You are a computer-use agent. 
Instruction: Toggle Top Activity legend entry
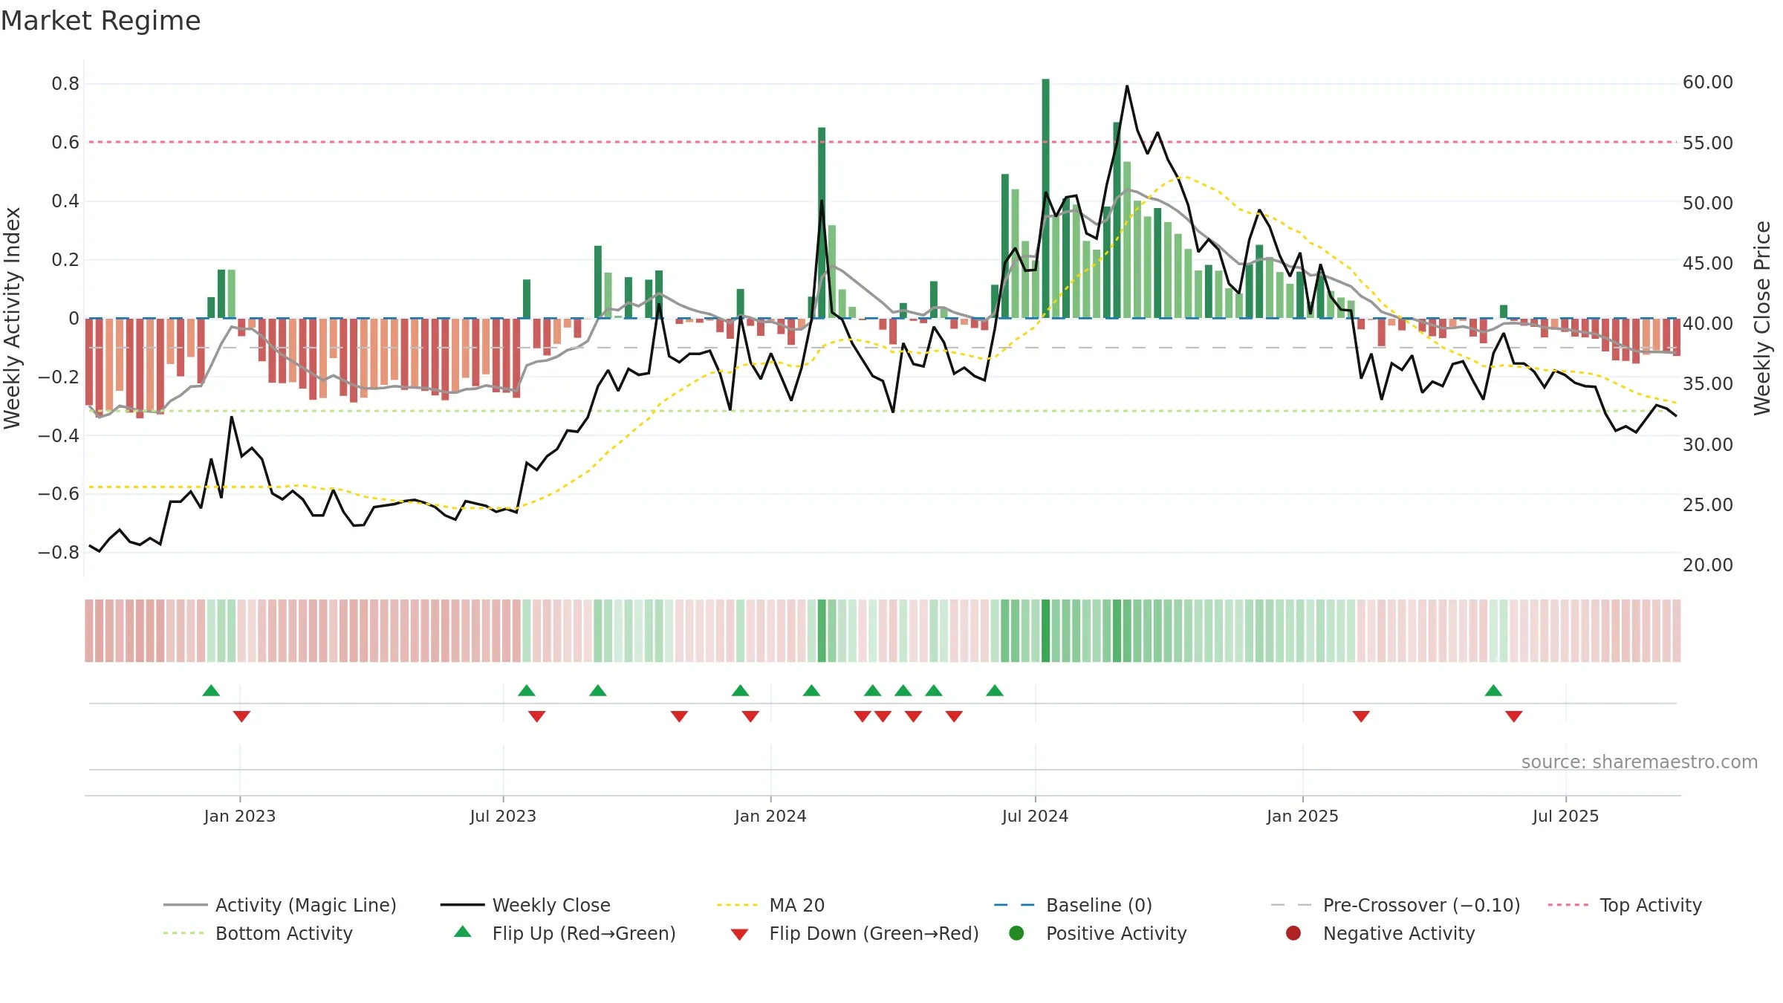[x=1625, y=905]
